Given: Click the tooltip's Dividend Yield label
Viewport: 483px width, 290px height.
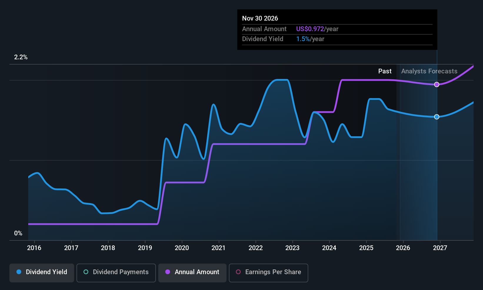Looking at the screenshot, I should (263, 39).
